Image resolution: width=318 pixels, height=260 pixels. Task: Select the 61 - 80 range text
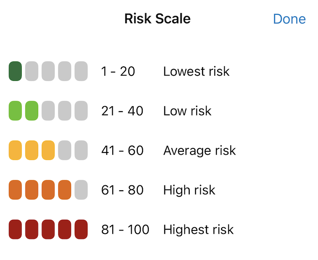122,190
